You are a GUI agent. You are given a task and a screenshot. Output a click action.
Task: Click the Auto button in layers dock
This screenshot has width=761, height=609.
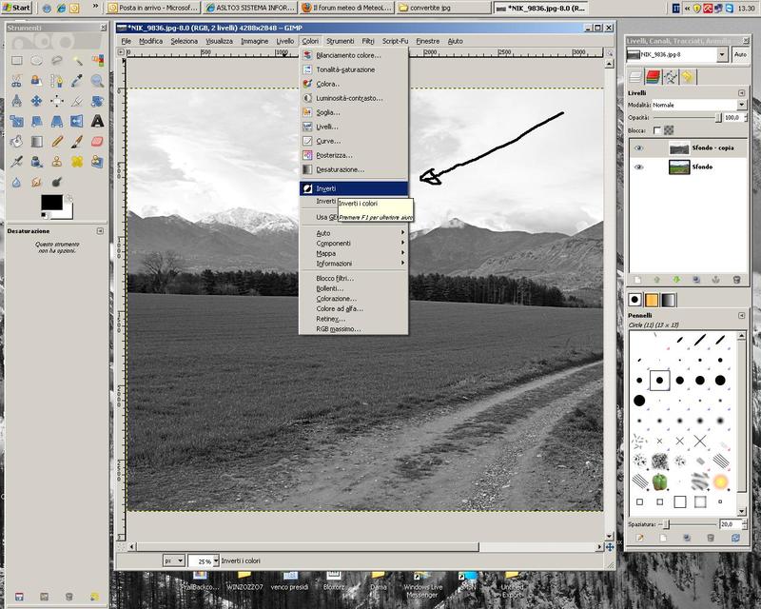coord(740,55)
